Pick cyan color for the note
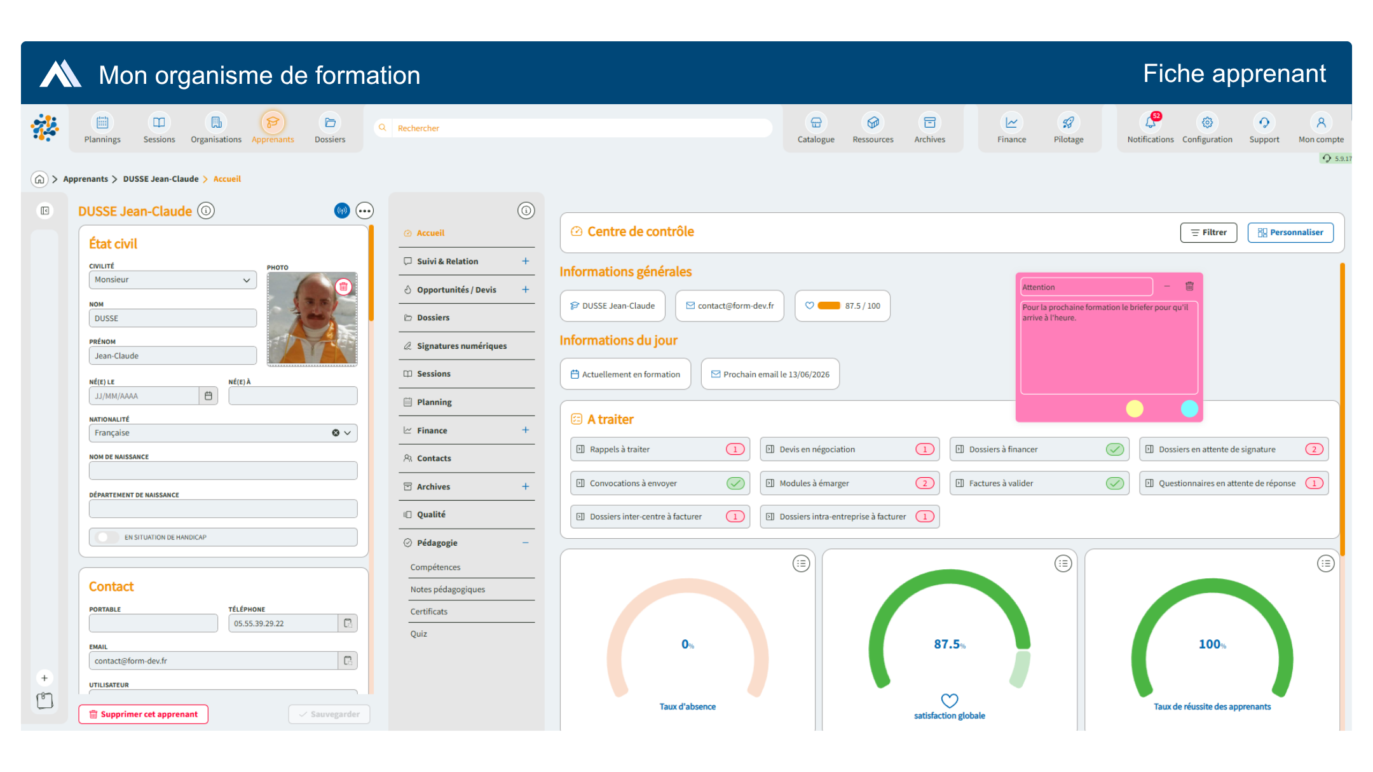 [x=1189, y=409]
